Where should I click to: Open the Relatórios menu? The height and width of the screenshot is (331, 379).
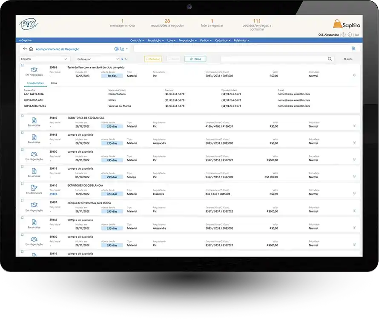(x=241, y=40)
